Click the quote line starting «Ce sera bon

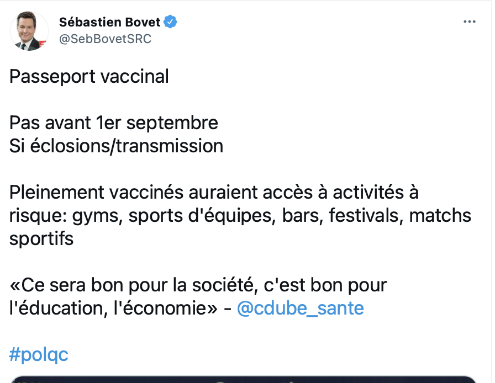pyautogui.click(x=198, y=285)
